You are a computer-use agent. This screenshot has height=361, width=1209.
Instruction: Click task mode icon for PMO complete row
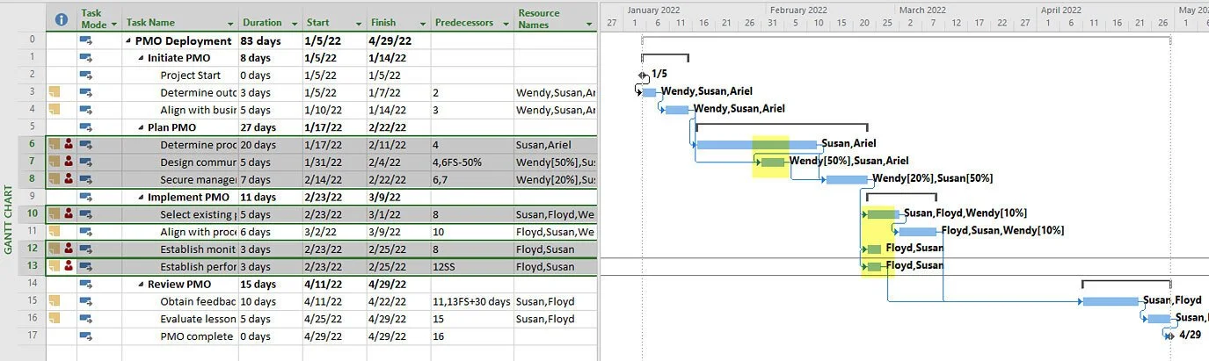(x=86, y=336)
